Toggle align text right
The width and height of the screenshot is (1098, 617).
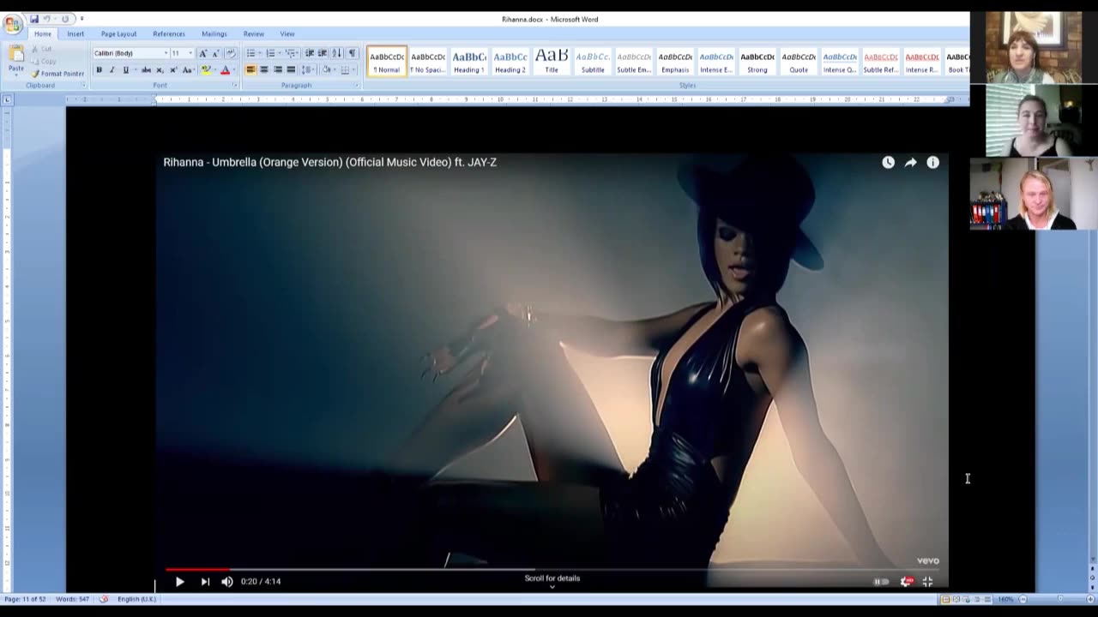coord(277,70)
